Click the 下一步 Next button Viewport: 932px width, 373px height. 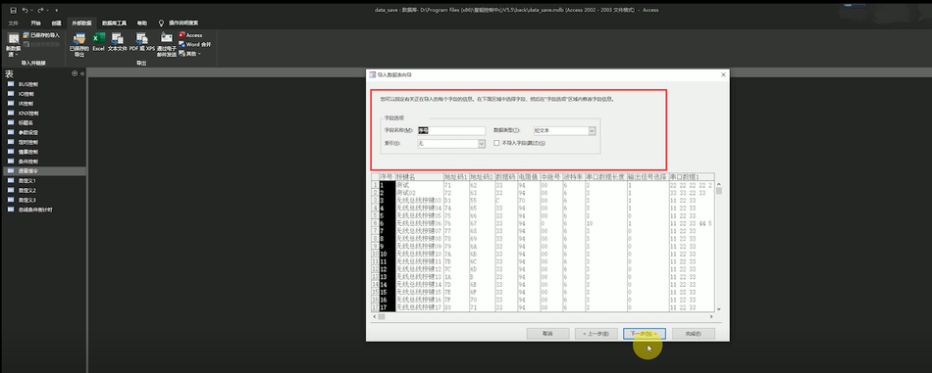click(x=645, y=334)
